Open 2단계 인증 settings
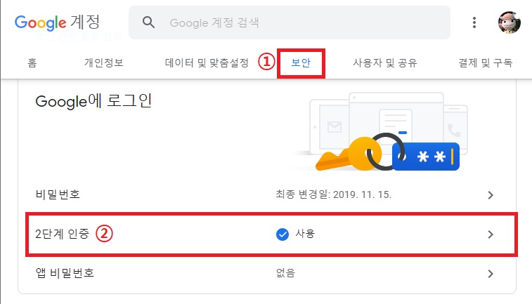 [x=267, y=234]
